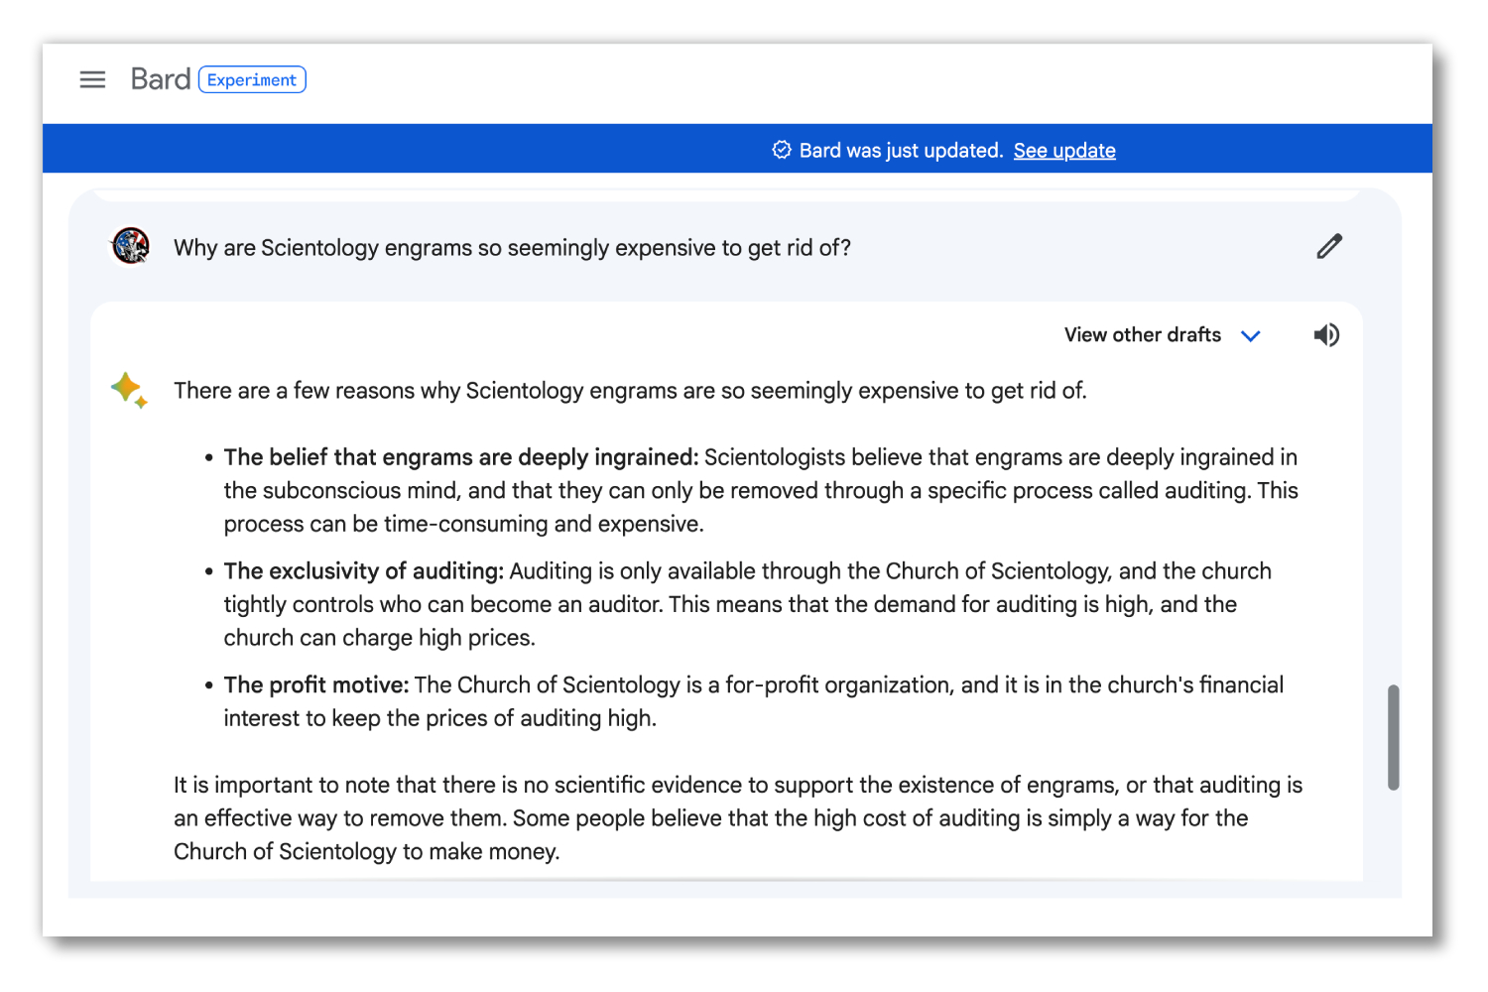The height and width of the screenshot is (992, 1488).
Task: Edit the prompt with the pencil icon
Action: coord(1329,246)
